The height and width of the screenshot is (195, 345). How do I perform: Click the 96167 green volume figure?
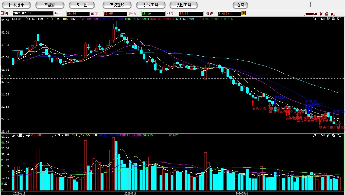tap(173, 135)
